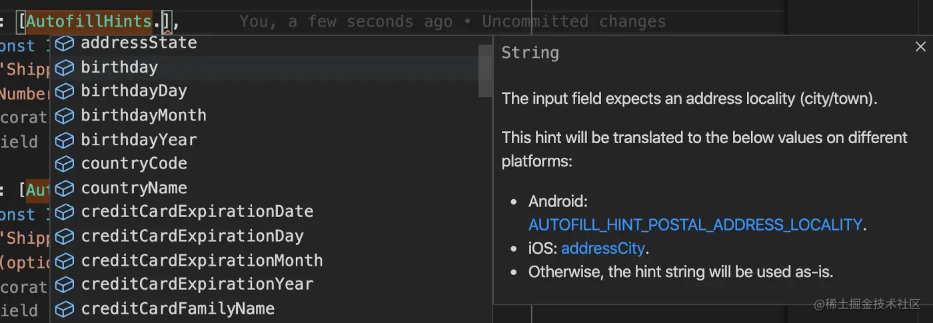
Task: Pick the creditCardExpirationDay completion item
Action: click(192, 236)
